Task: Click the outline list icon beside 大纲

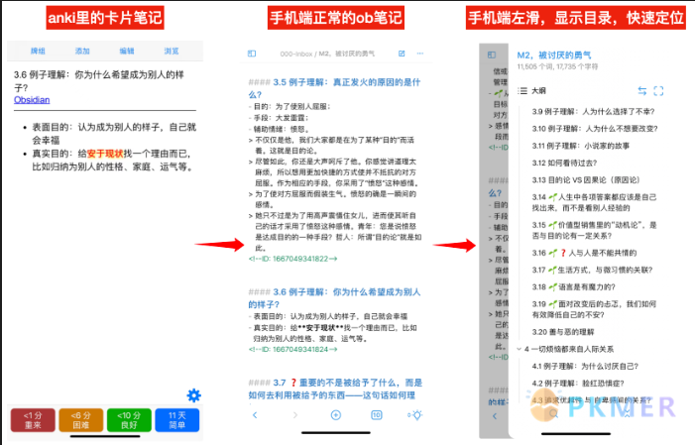Action: click(x=522, y=91)
